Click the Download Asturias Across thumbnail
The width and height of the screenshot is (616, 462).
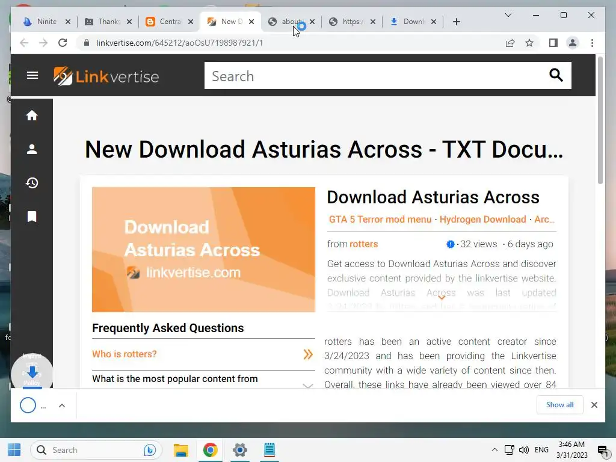click(x=203, y=250)
